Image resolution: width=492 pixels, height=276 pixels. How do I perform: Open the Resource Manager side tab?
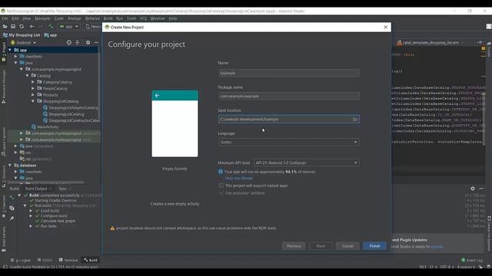[4, 87]
